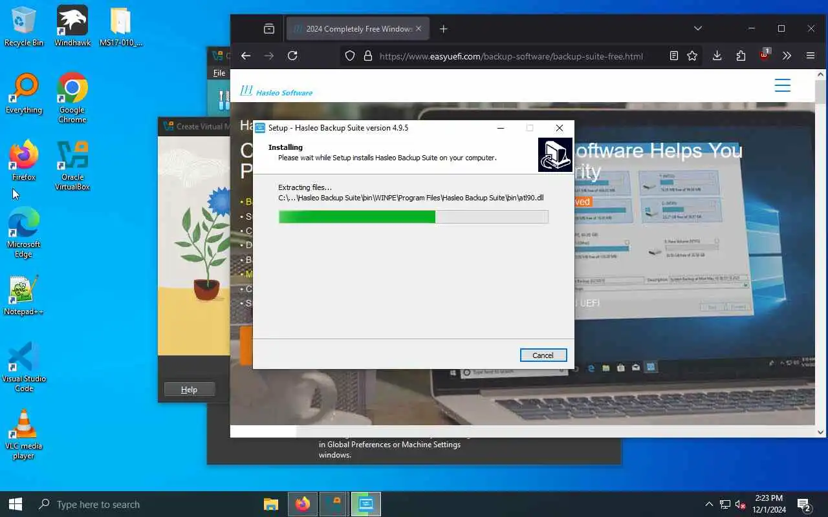Screen dimensions: 828x517
Task: Open Recycle Bin desktop icon
Action: click(24, 27)
